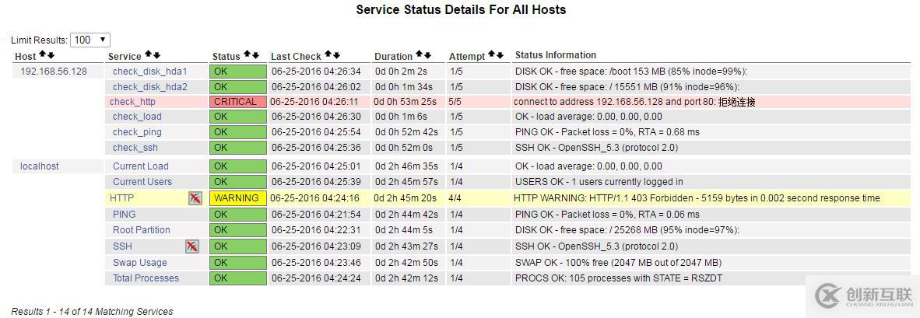The image size is (920, 318).
Task: Open the check_ping service link
Action: point(137,132)
